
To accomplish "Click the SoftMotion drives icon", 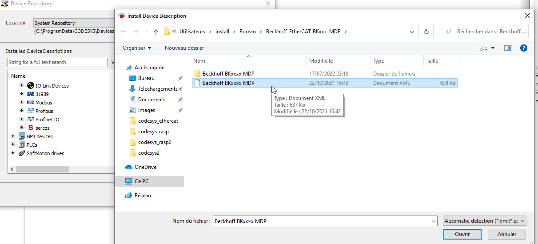I will (22, 153).
